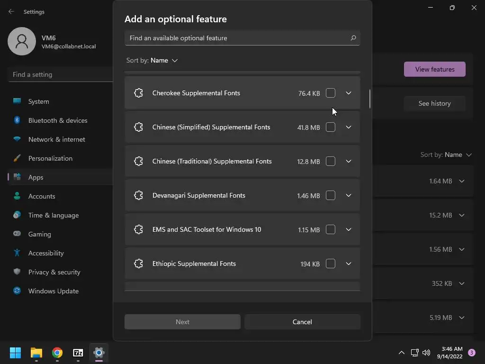Image resolution: width=485 pixels, height=364 pixels.
Task: Go to Windows Update settings
Action: tap(53, 291)
